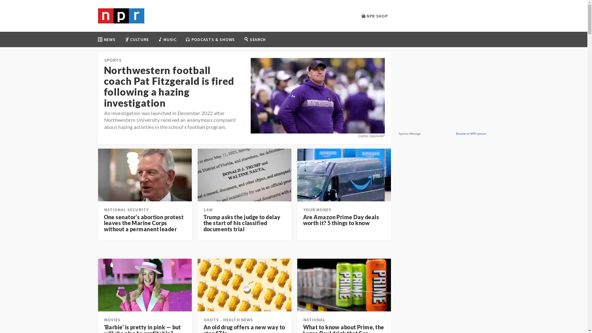Click the magnifying glass Search icon
The height and width of the screenshot is (333, 592).
pos(246,39)
